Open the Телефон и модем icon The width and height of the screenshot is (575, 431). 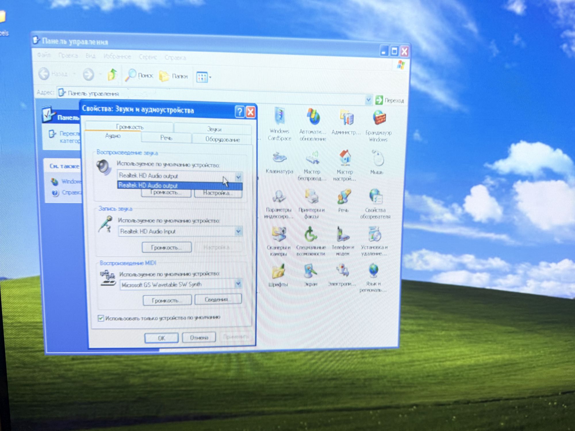coord(342,234)
